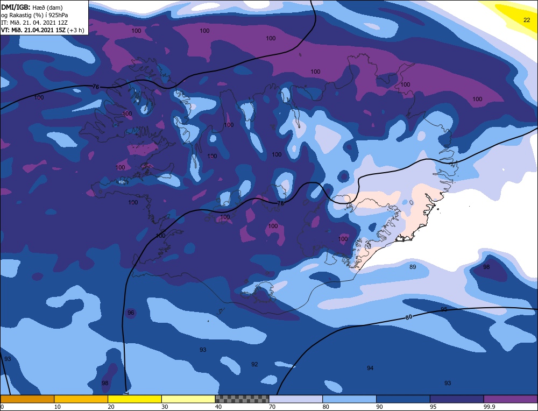Viewport: 538px width, 411px height.
Task: Click the dark indigo 95–99.9 legend swatch
Action: tap(457, 399)
